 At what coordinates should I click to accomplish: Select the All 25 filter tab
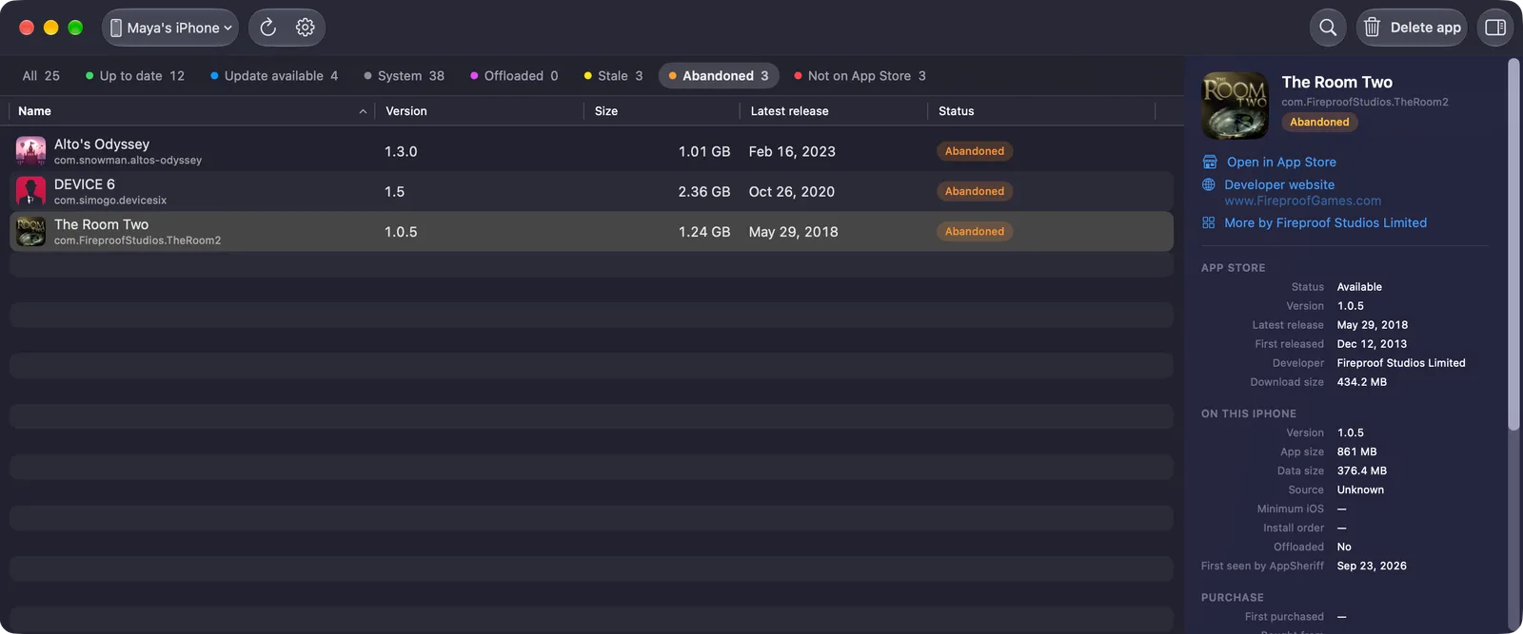click(41, 75)
